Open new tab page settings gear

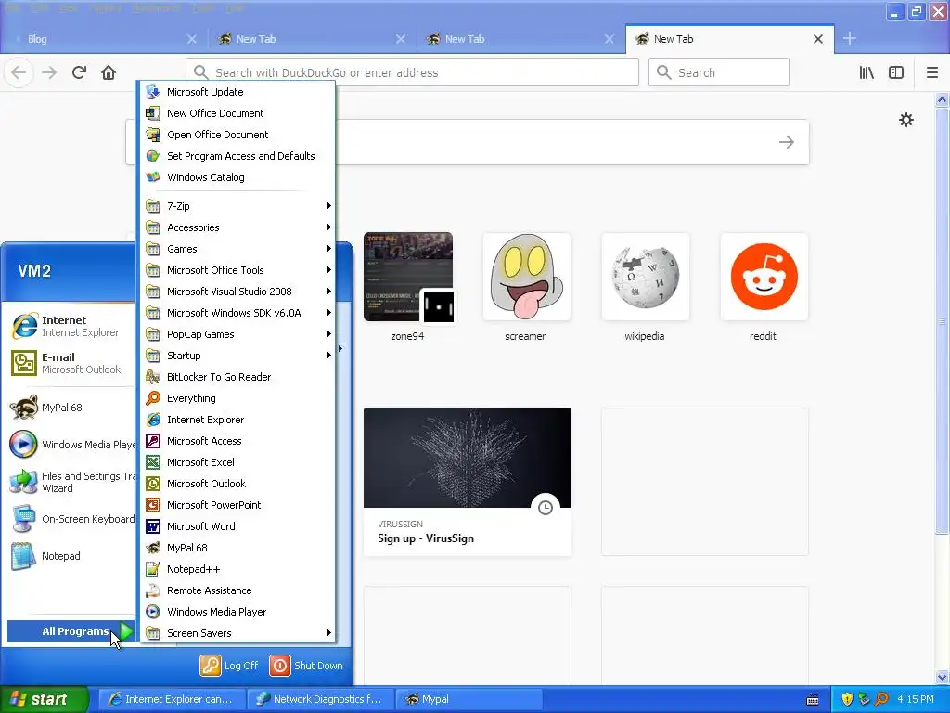(905, 120)
